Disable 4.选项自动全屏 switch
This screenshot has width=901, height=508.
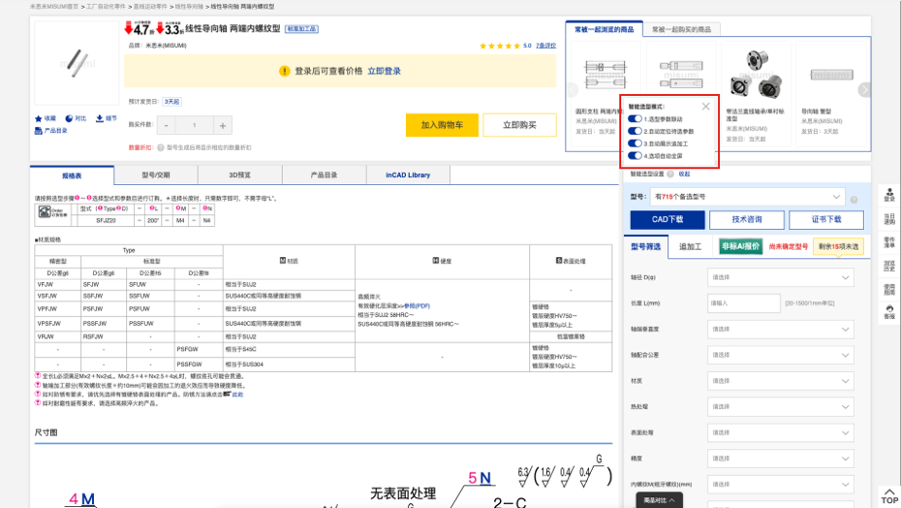click(635, 155)
